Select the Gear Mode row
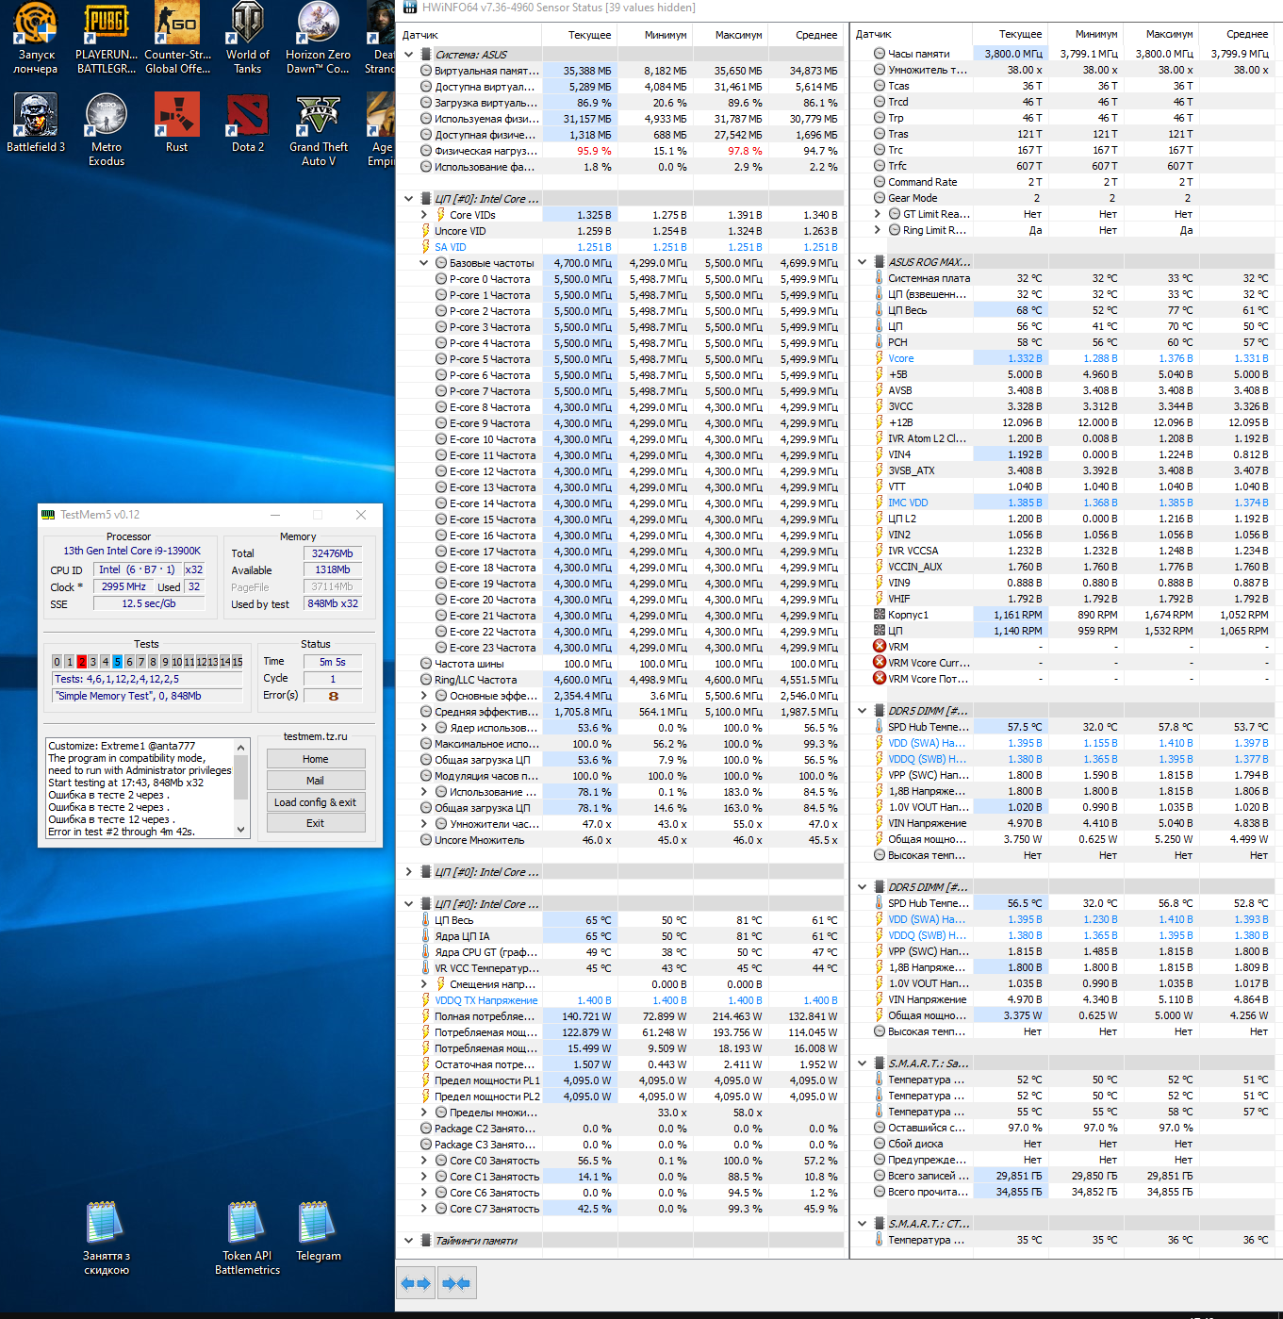The height and width of the screenshot is (1319, 1283). 1063,198
